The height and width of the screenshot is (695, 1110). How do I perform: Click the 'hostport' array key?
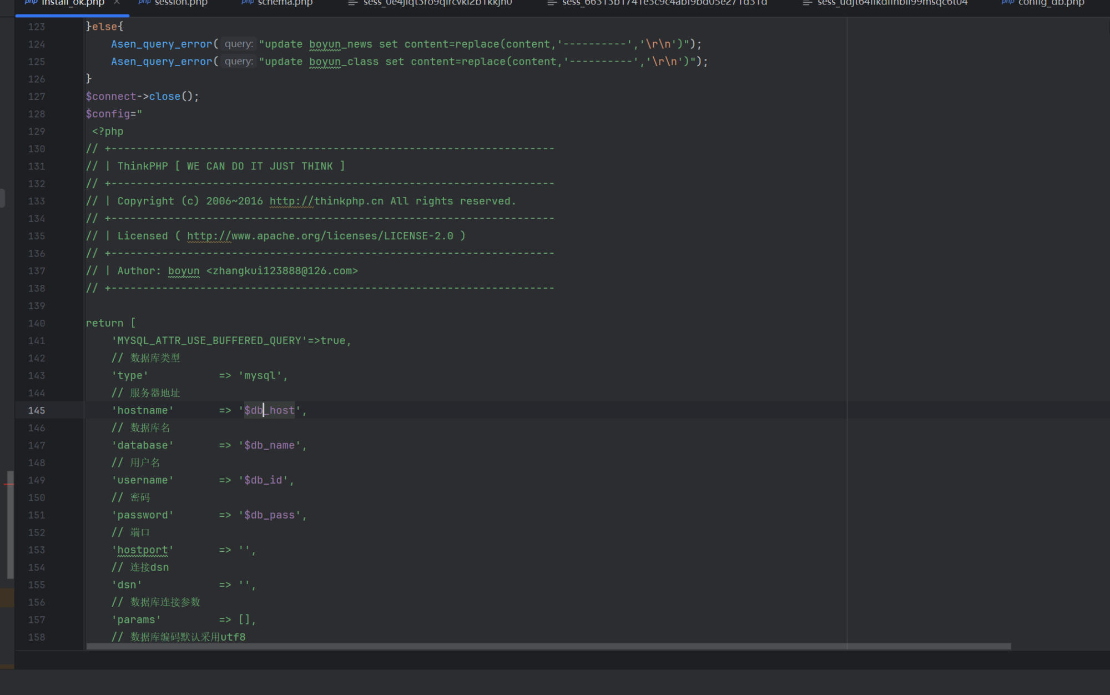coord(143,550)
